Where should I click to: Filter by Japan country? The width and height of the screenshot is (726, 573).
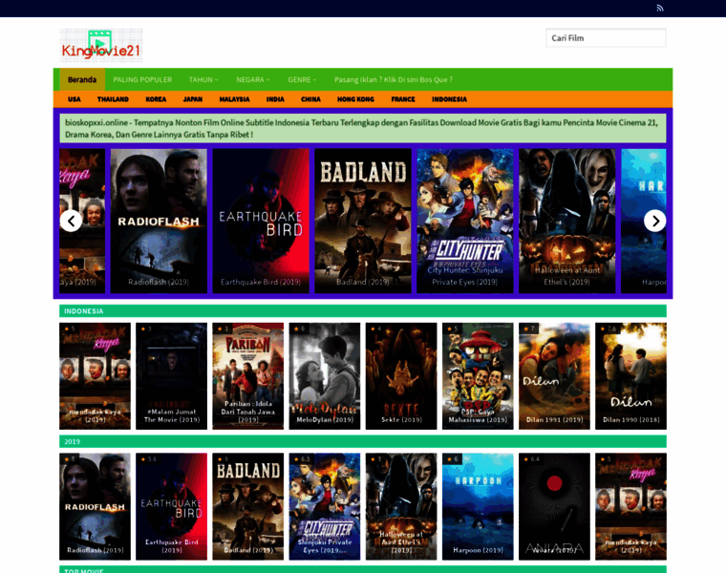[x=193, y=99]
